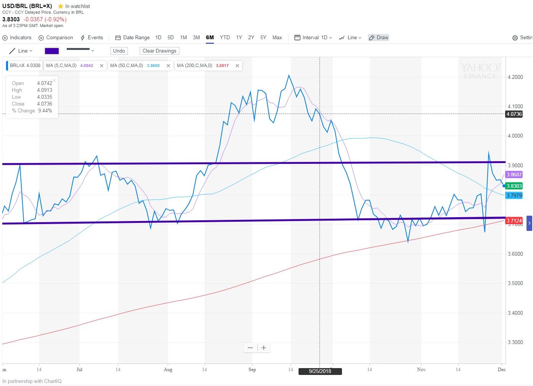
Task: Open the chart type Line dropdown
Action: click(x=350, y=37)
